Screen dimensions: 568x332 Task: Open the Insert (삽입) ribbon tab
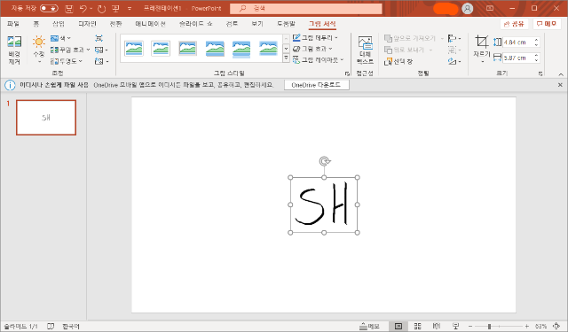coord(59,24)
